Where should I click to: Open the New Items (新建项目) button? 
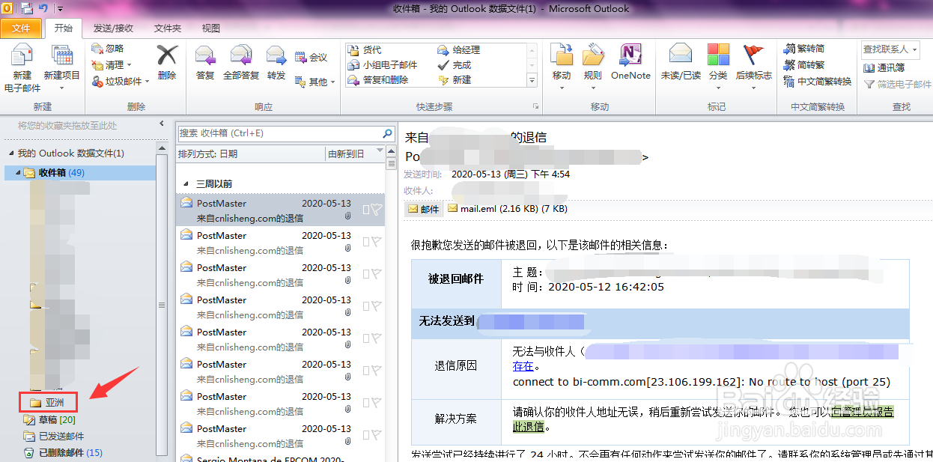tap(61, 69)
